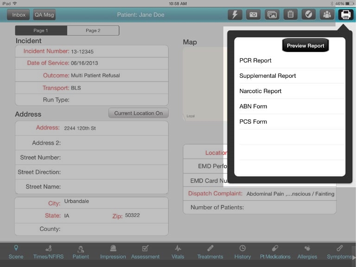Switch to Page 2

pos(93,31)
